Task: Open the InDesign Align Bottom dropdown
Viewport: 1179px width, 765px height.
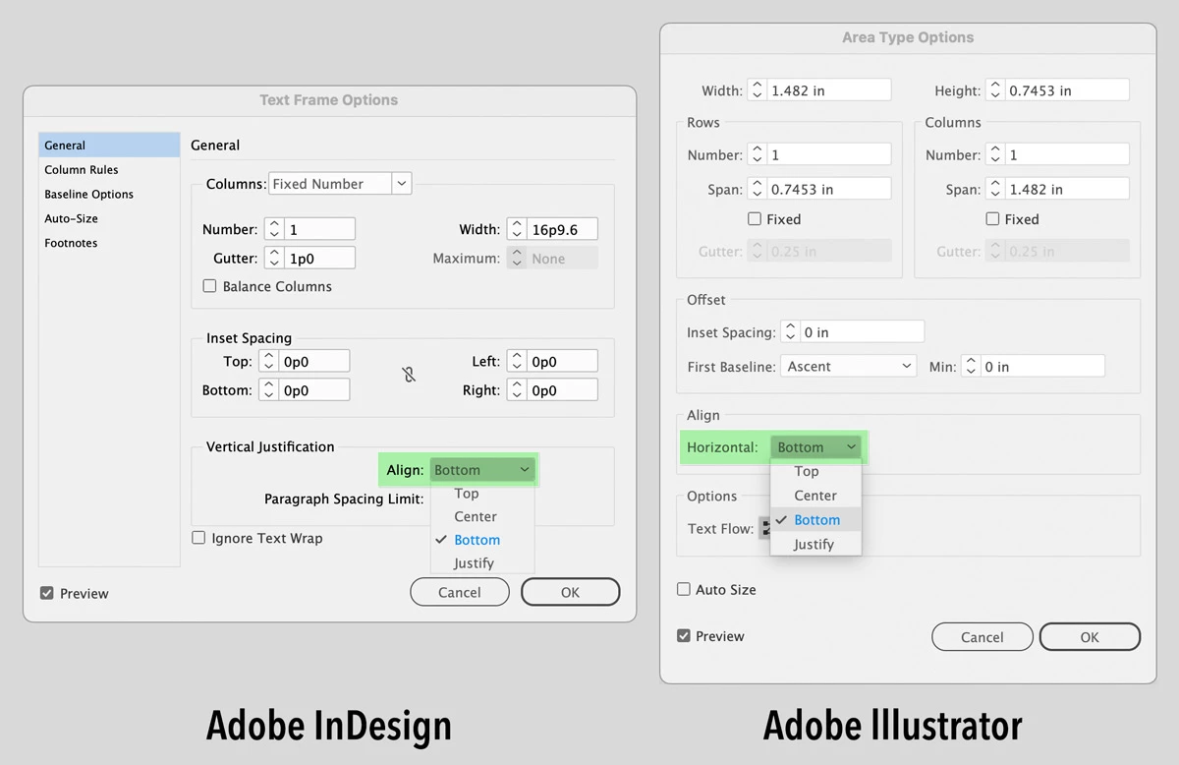Action: [482, 470]
